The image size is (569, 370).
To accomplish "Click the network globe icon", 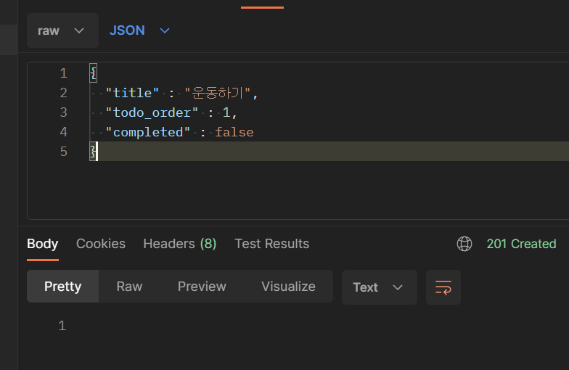I will tap(464, 244).
